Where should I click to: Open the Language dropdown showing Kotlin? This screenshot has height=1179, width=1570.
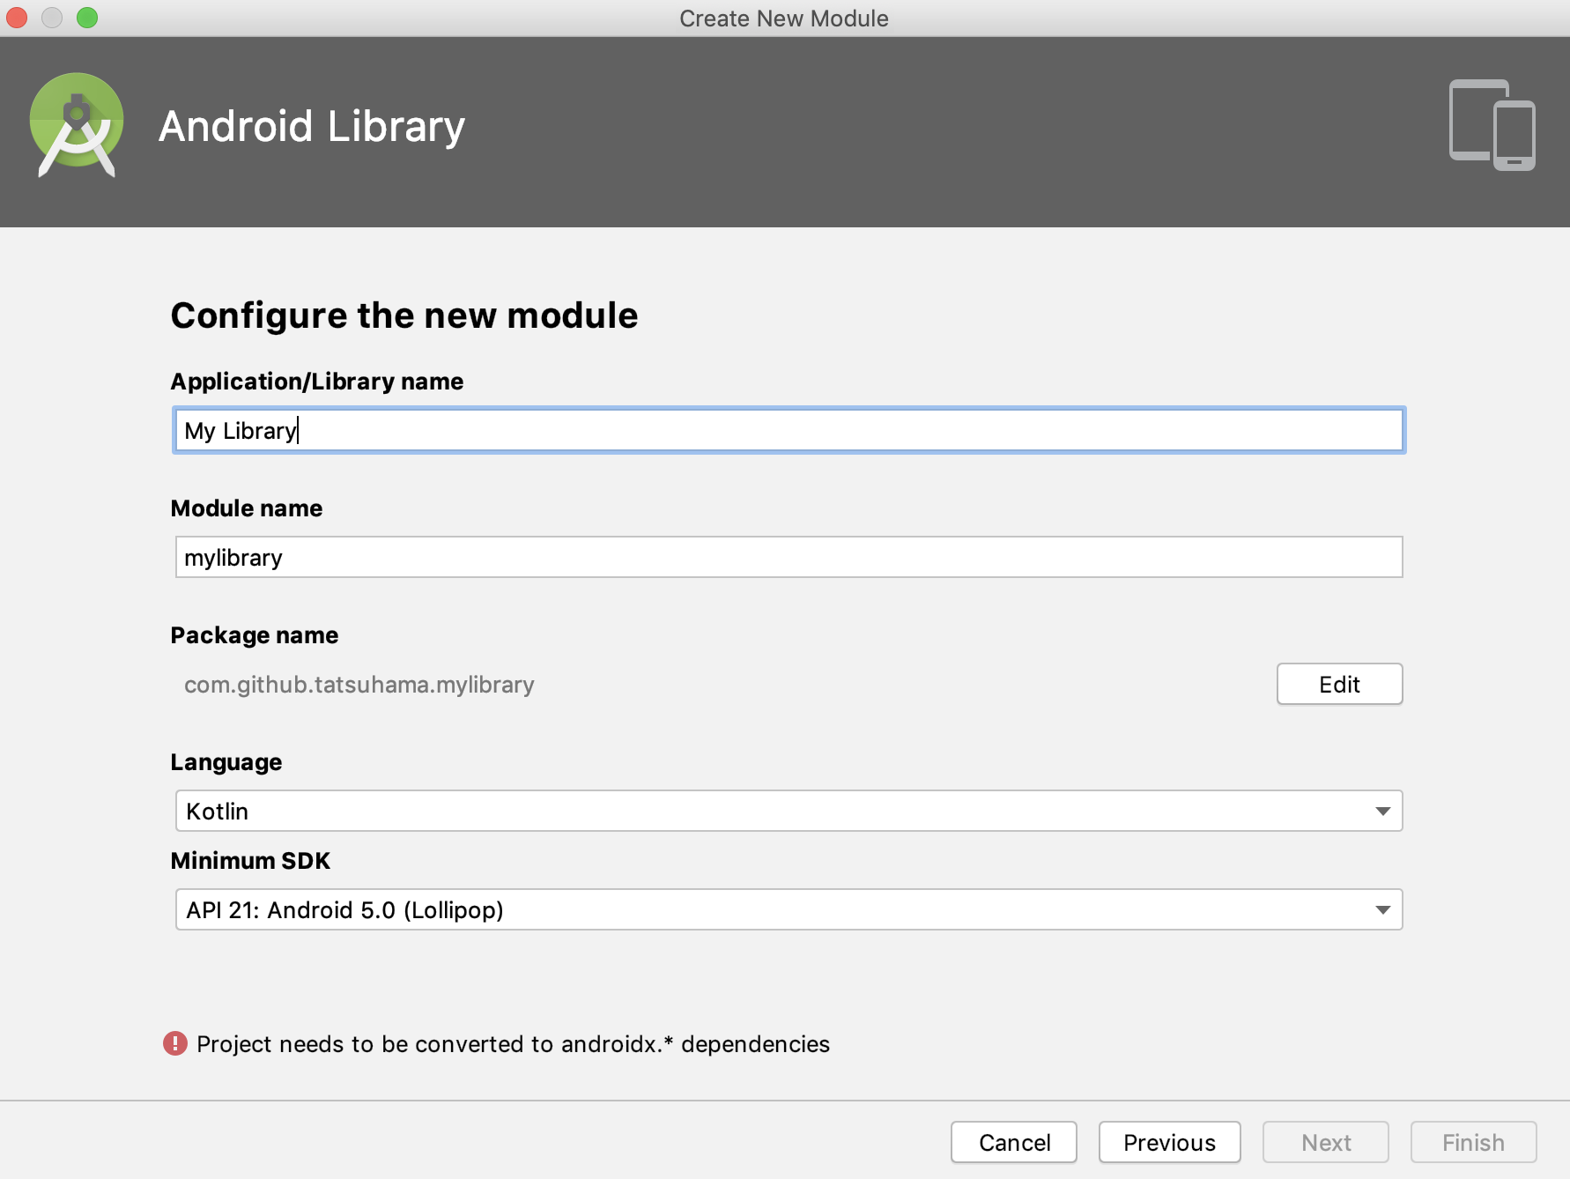tap(789, 811)
